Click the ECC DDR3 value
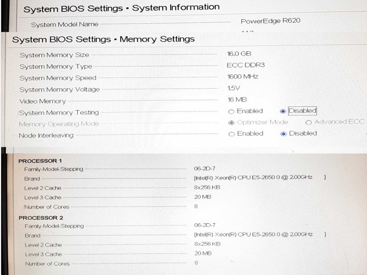Screen dimensions: 367x275 (x=245, y=65)
